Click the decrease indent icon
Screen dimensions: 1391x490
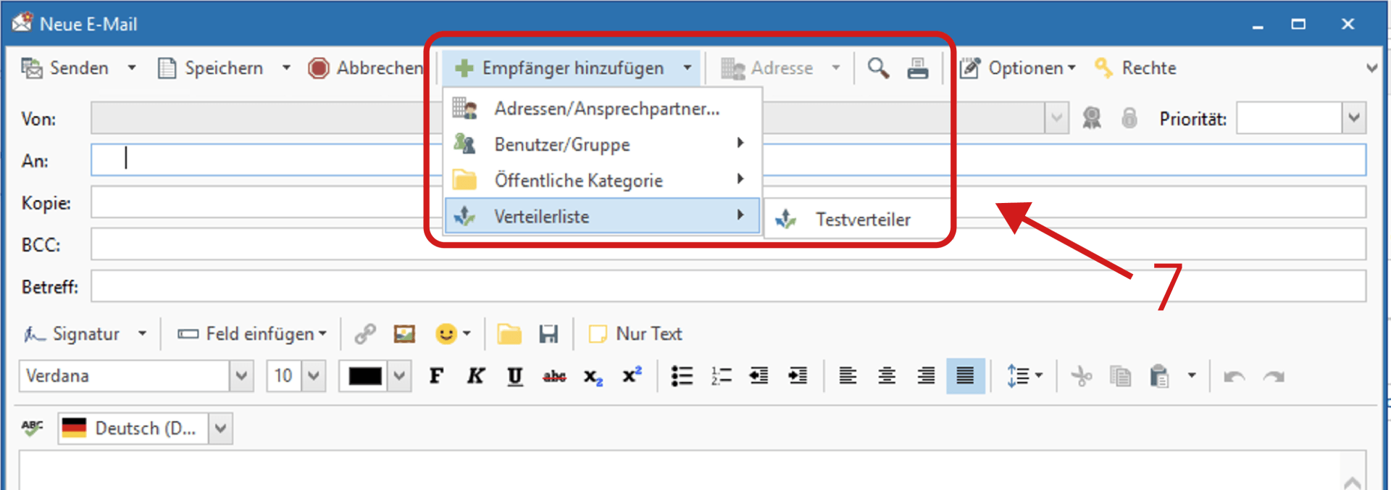tap(759, 376)
